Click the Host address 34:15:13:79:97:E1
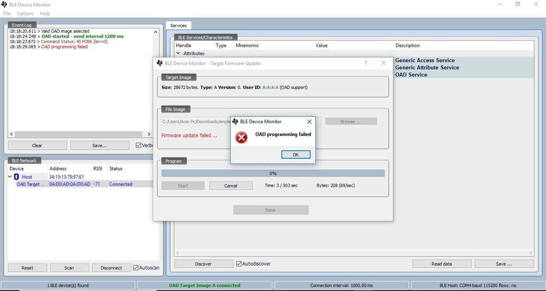Screen dimensions: 546x291 click(x=66, y=177)
